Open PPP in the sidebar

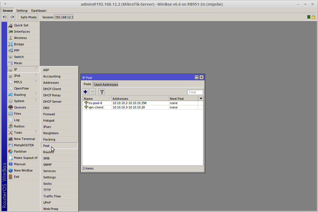pyautogui.click(x=23, y=50)
